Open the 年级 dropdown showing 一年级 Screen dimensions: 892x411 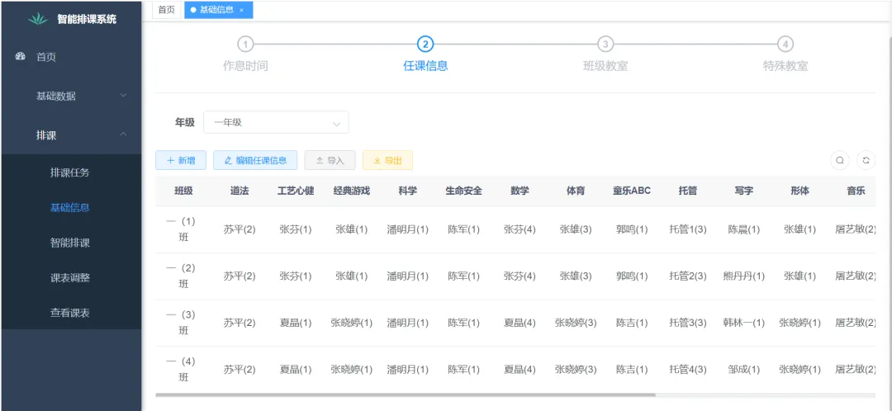click(x=276, y=122)
